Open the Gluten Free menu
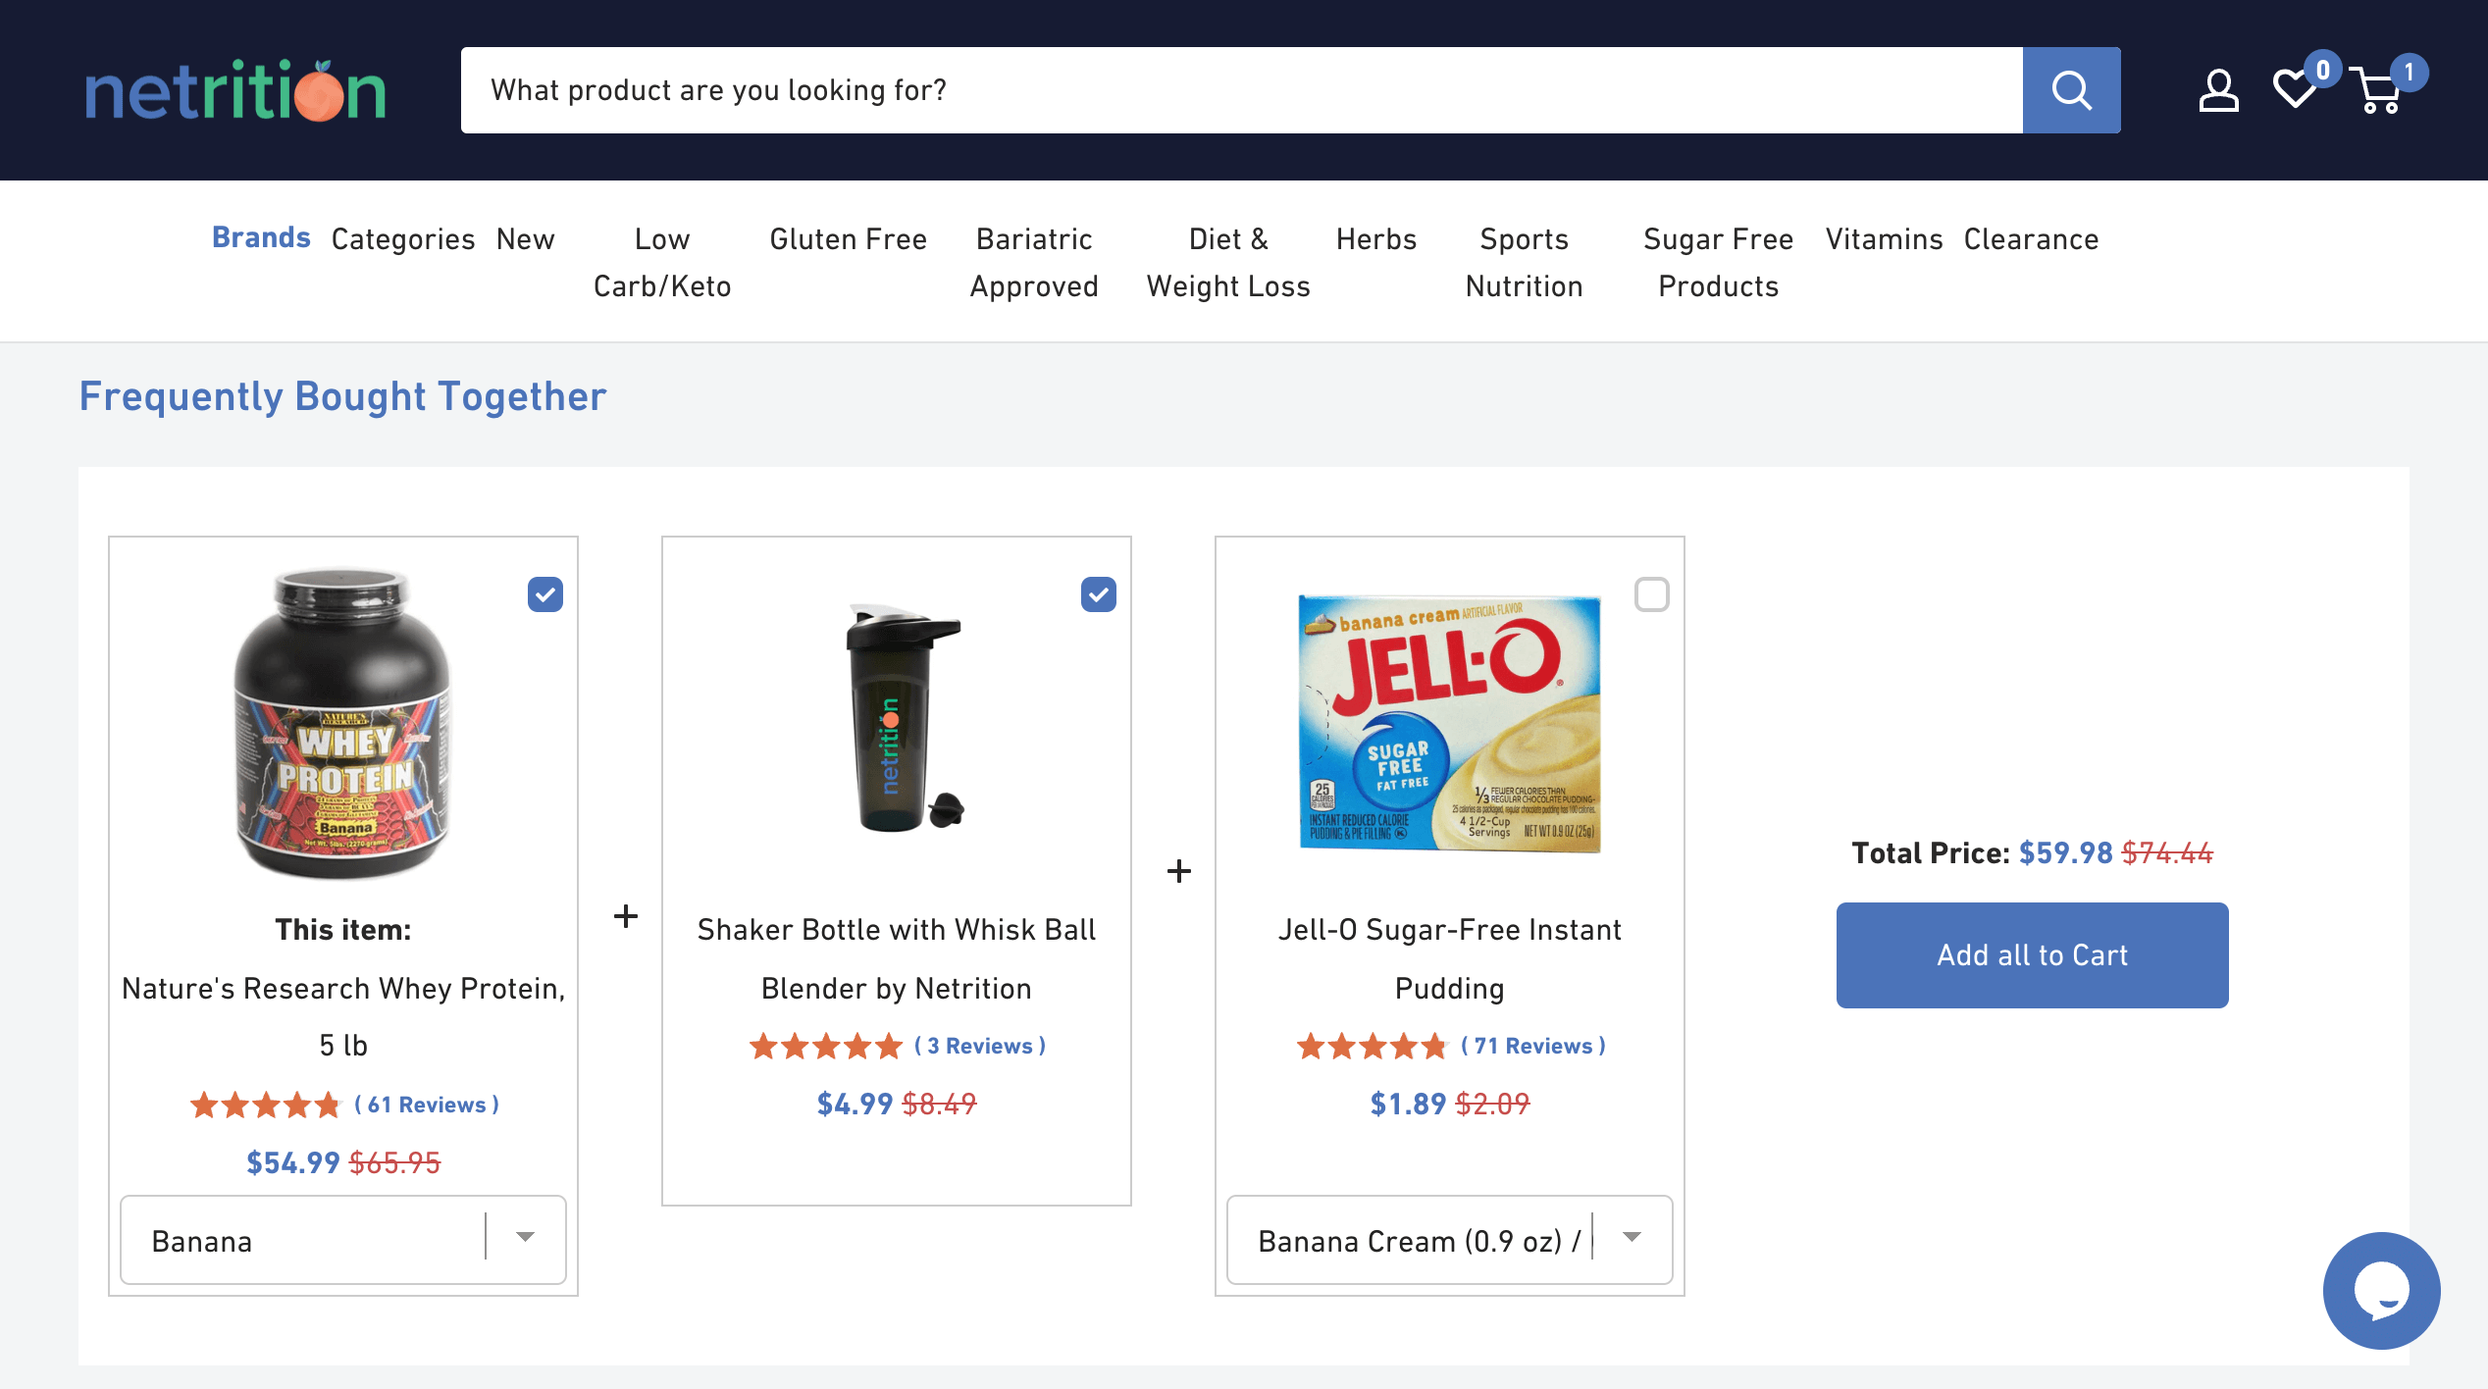The image size is (2488, 1389). coord(849,239)
